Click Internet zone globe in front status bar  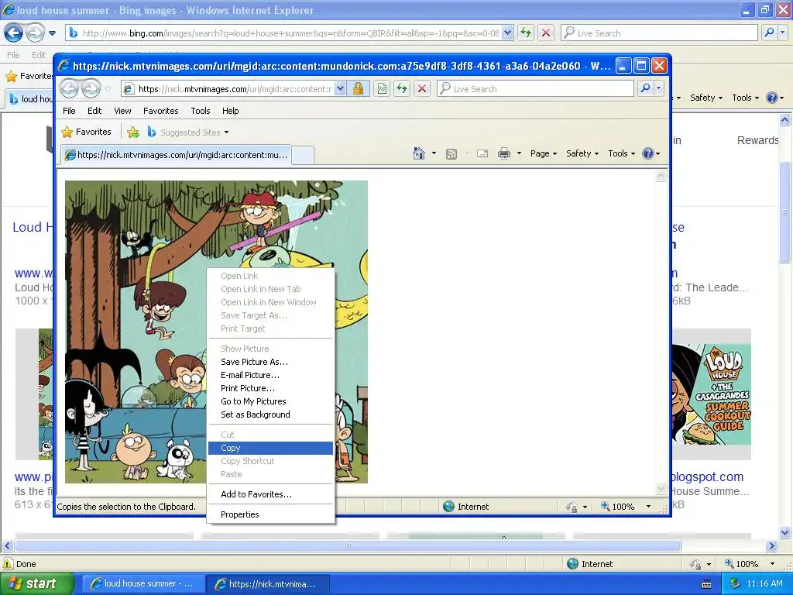pyautogui.click(x=448, y=507)
